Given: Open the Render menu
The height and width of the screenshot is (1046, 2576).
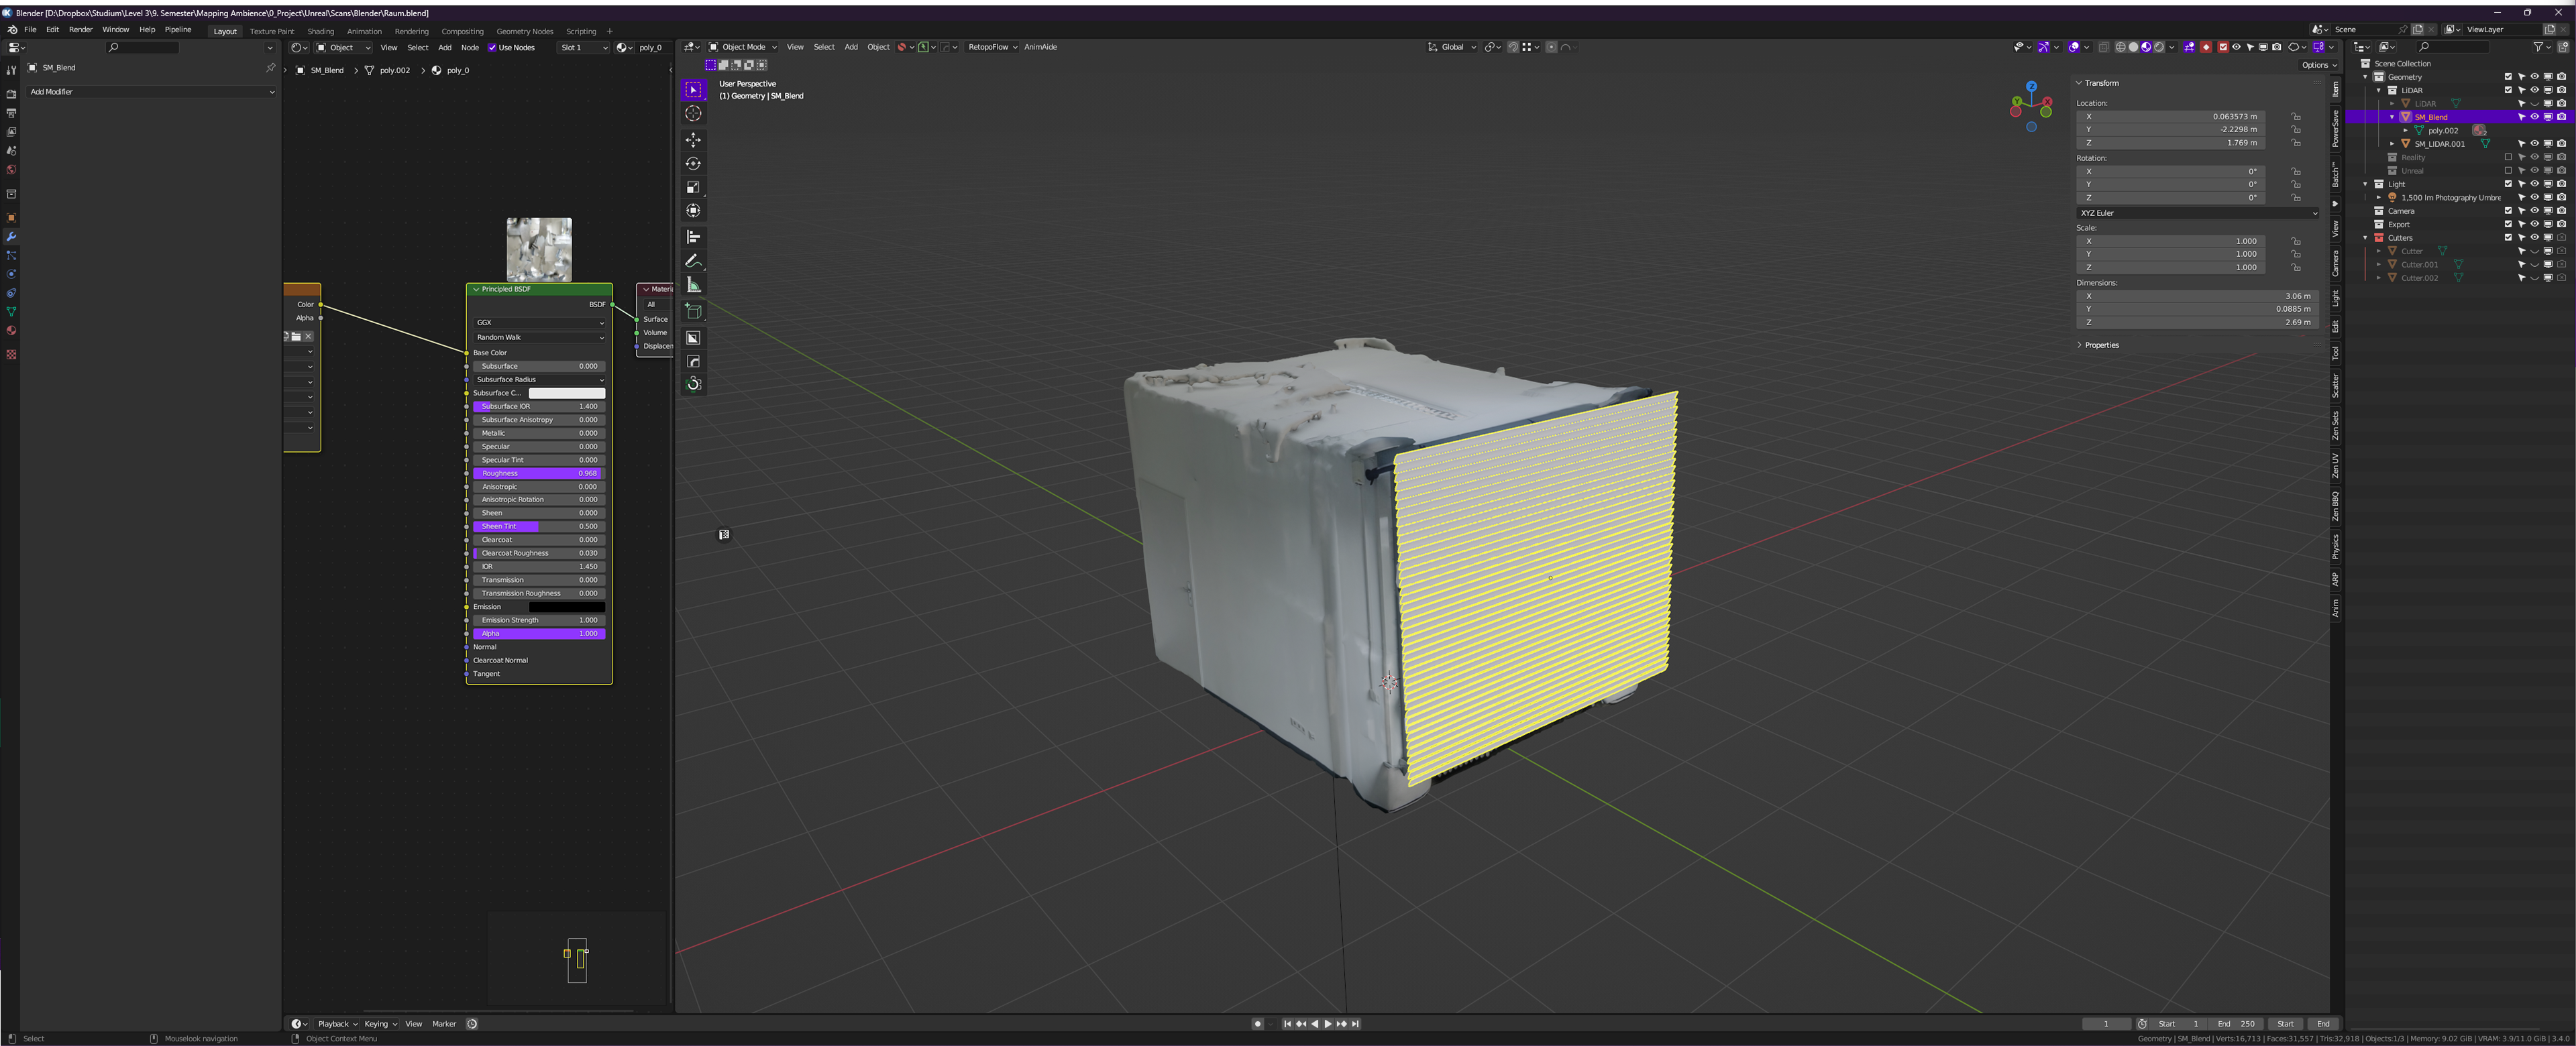Looking at the screenshot, I should coord(80,30).
